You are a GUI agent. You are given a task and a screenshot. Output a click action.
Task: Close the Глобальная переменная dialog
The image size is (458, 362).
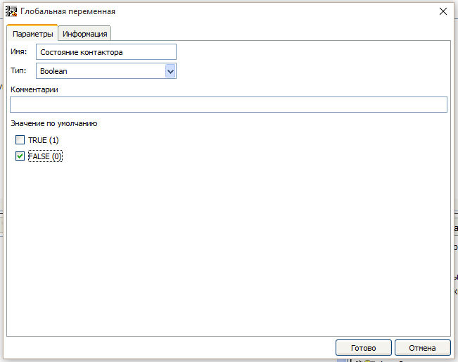point(443,11)
